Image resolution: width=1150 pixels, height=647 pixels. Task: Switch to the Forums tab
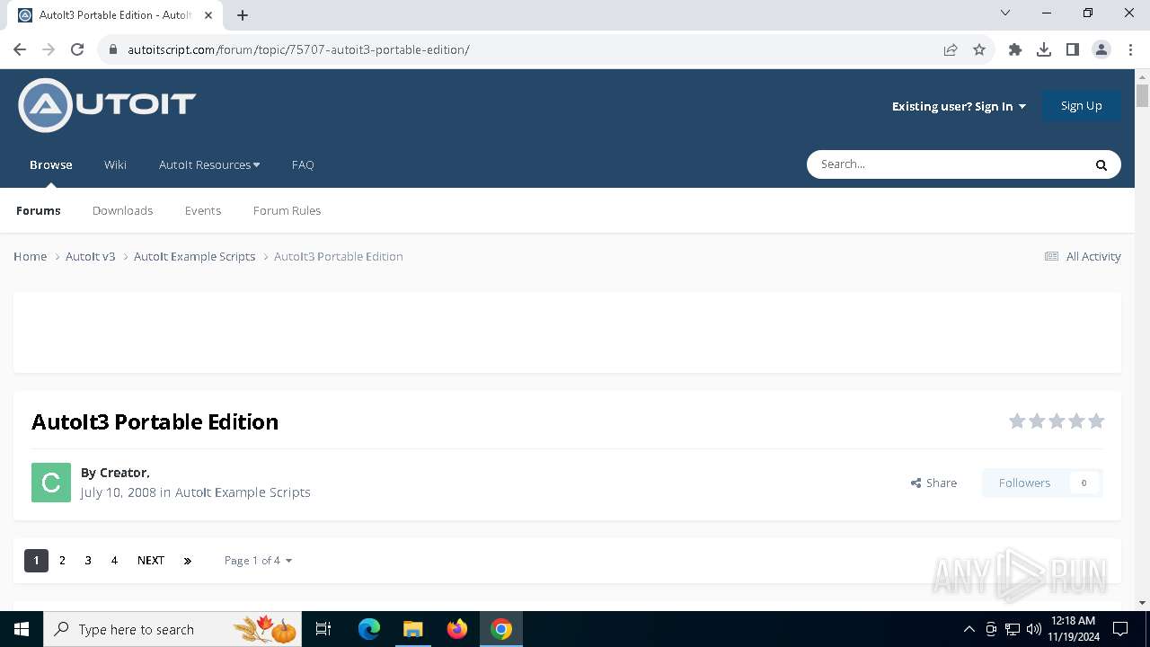[39, 210]
